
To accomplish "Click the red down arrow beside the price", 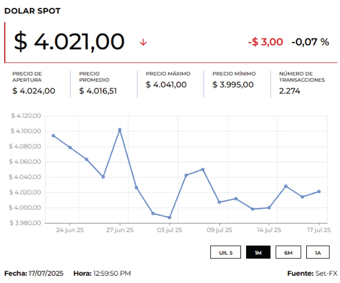I will (x=143, y=42).
